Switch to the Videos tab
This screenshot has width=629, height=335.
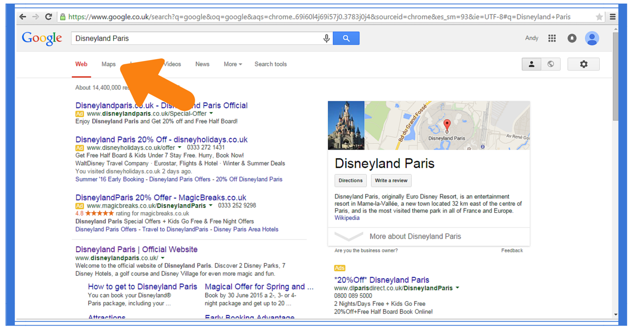click(x=172, y=64)
